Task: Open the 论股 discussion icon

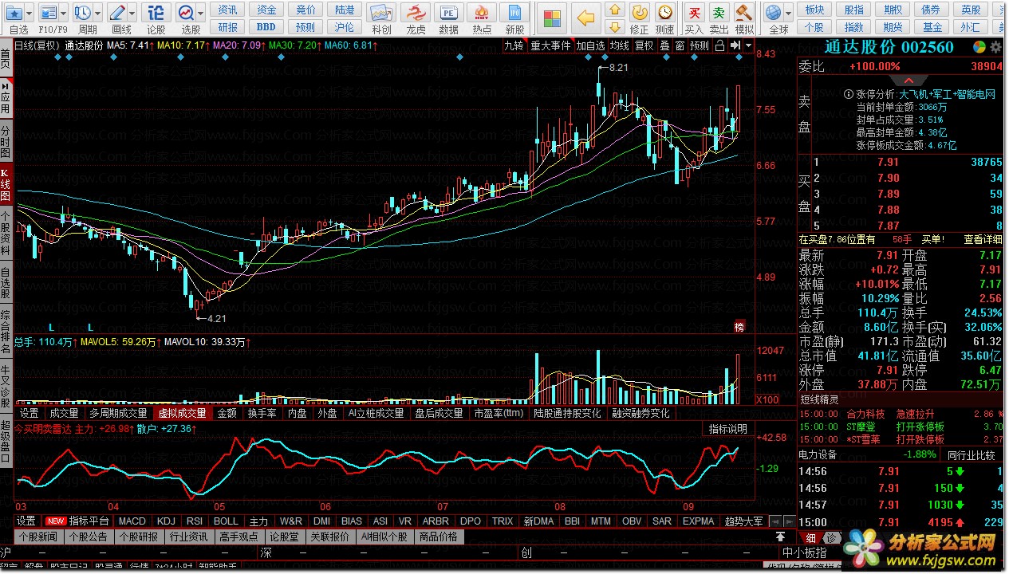Action: click(156, 13)
